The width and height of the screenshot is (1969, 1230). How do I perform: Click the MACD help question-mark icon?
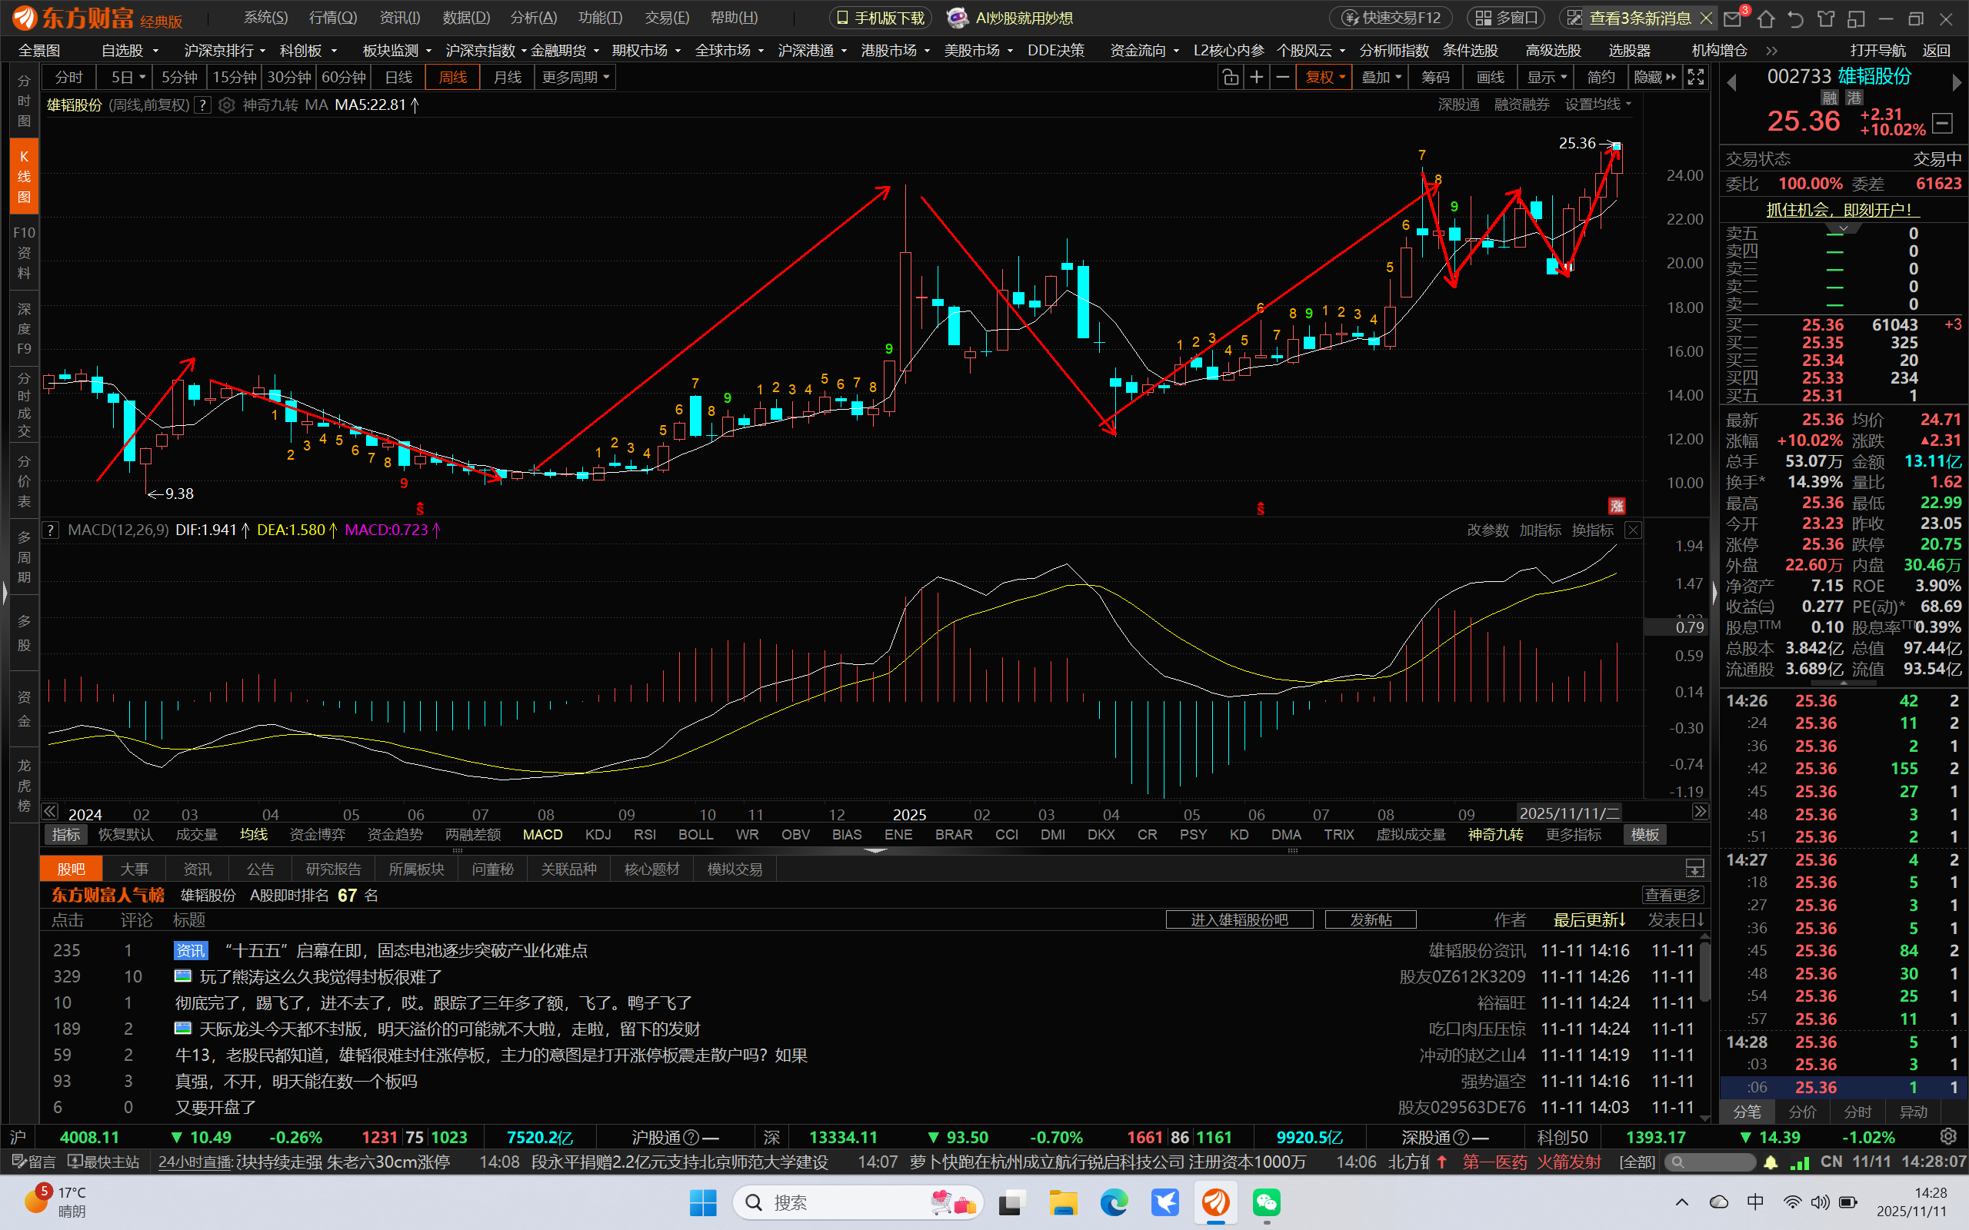tap(51, 530)
